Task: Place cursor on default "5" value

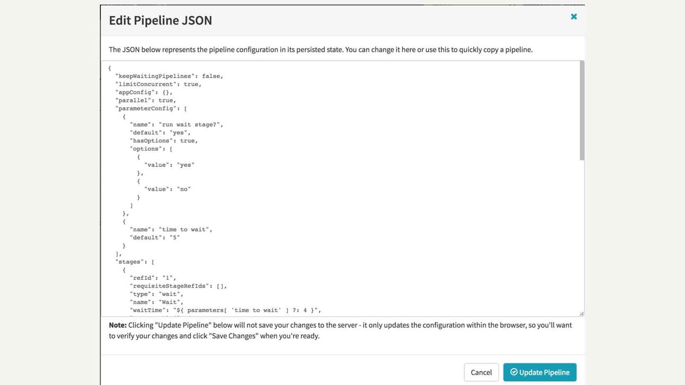Action: coord(174,237)
